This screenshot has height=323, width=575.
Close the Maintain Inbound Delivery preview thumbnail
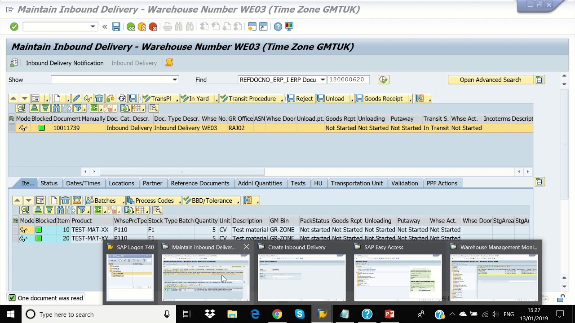(x=246, y=247)
